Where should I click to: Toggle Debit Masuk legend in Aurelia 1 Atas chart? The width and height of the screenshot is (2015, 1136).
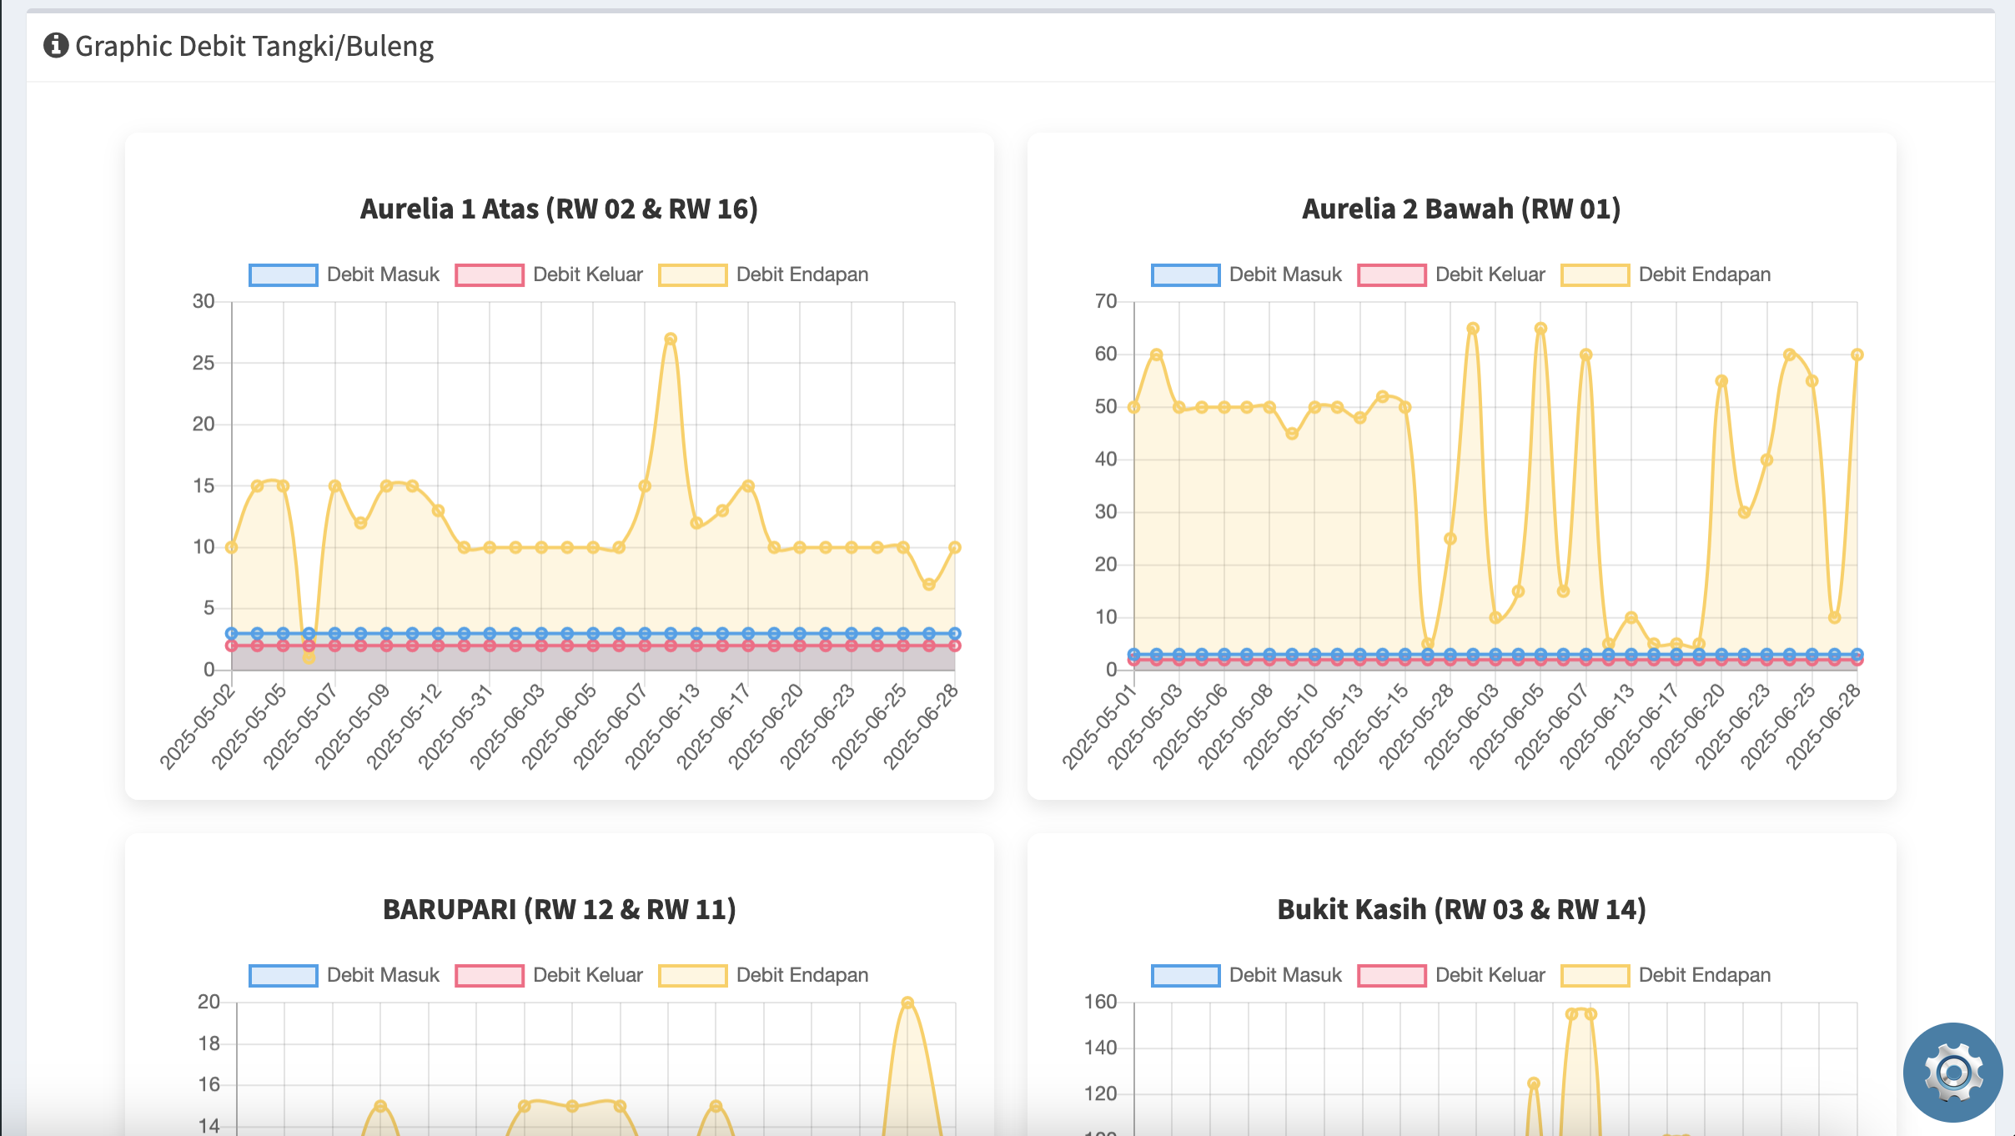click(x=344, y=274)
